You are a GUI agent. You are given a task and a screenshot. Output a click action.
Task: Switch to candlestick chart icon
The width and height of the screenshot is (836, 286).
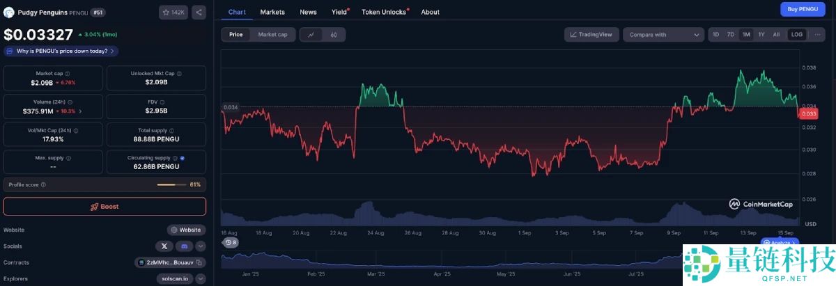click(334, 35)
